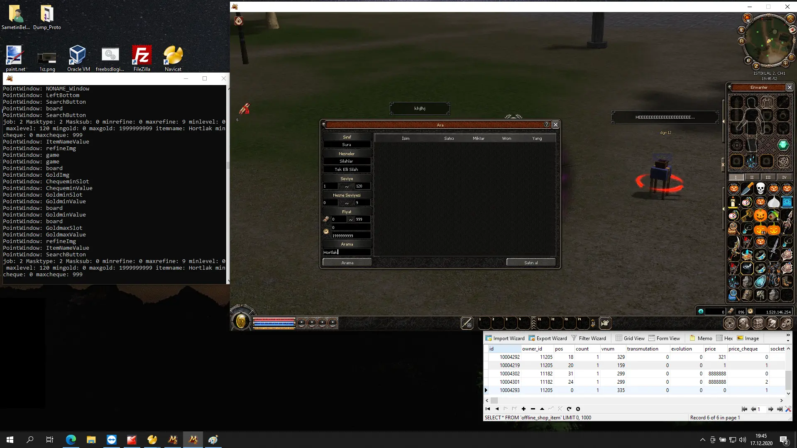This screenshot has width=797, height=448.
Task: Open the Import Wizard in Navicat
Action: point(505,338)
